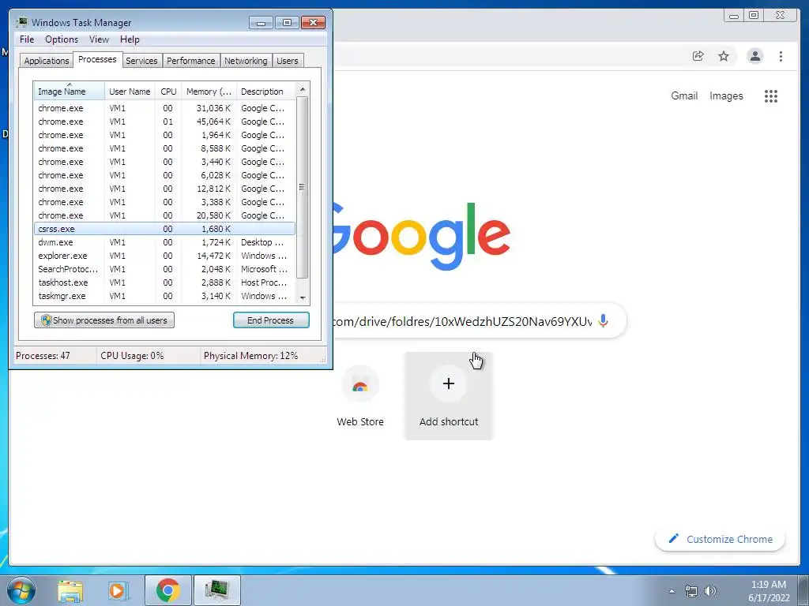Open File Explorer from the taskbar
The image size is (809, 606).
70,590
